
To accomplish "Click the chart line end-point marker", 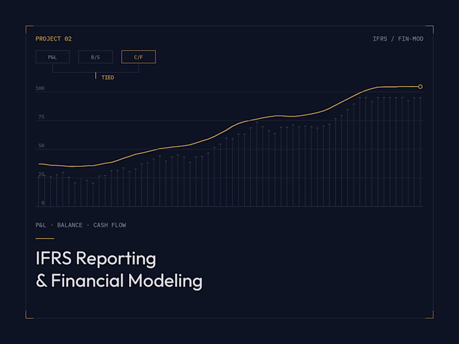I will (421, 87).
